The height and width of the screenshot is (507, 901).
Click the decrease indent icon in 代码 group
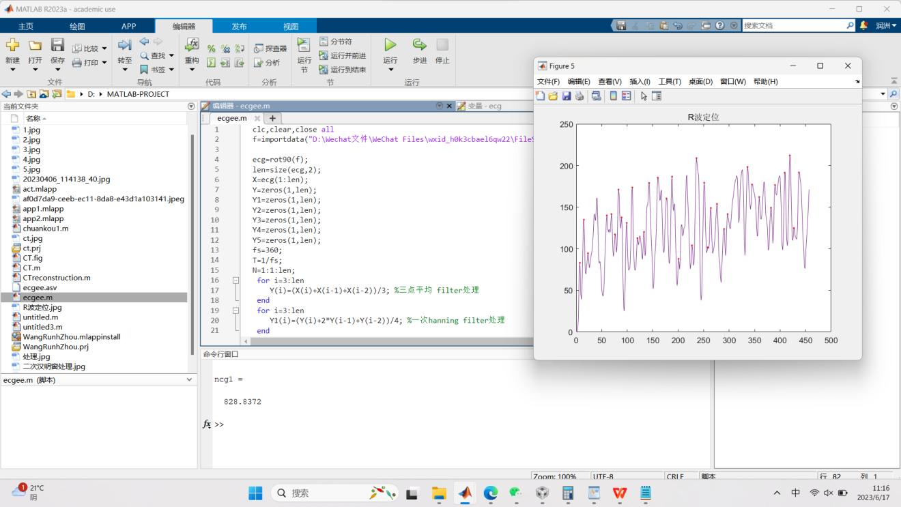click(x=240, y=63)
